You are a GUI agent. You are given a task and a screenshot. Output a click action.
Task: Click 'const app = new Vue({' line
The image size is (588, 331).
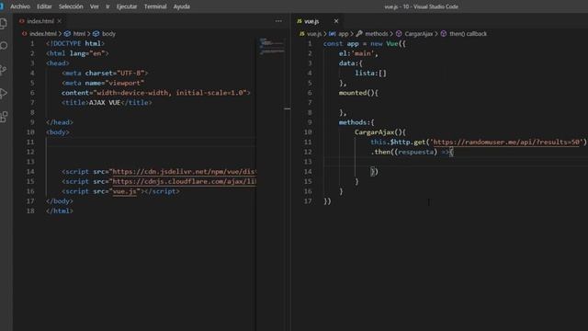tap(365, 44)
